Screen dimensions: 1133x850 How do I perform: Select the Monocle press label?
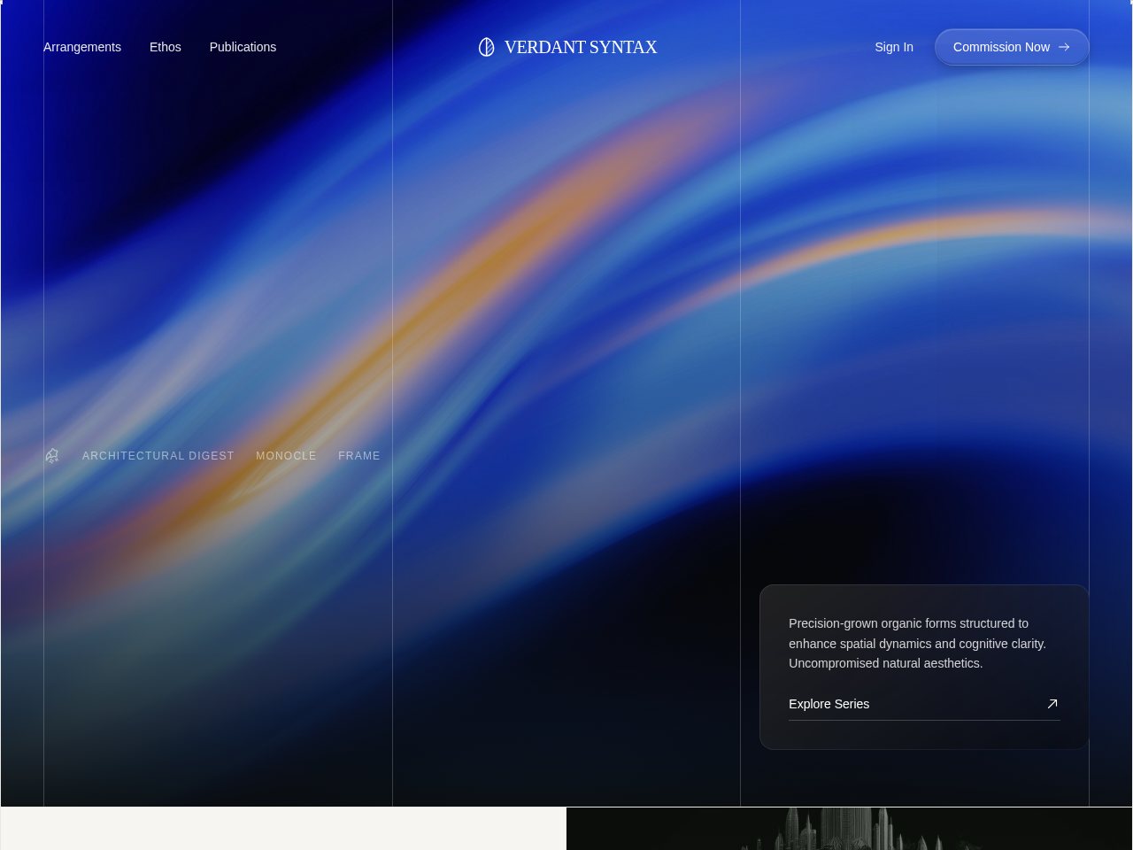286,456
